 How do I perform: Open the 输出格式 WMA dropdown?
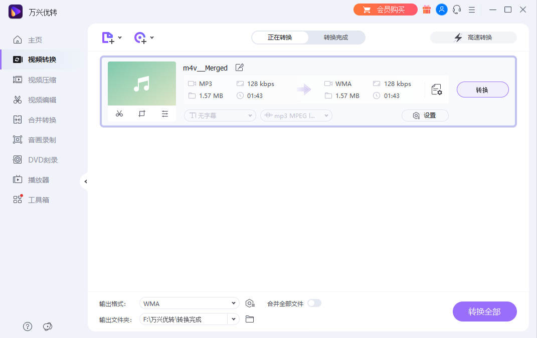190,303
